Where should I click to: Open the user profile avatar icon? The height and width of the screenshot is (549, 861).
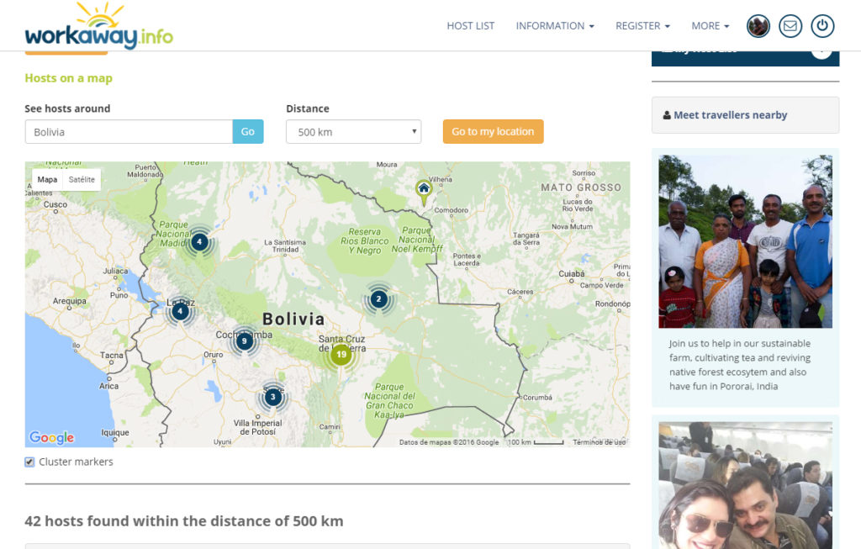click(x=758, y=26)
